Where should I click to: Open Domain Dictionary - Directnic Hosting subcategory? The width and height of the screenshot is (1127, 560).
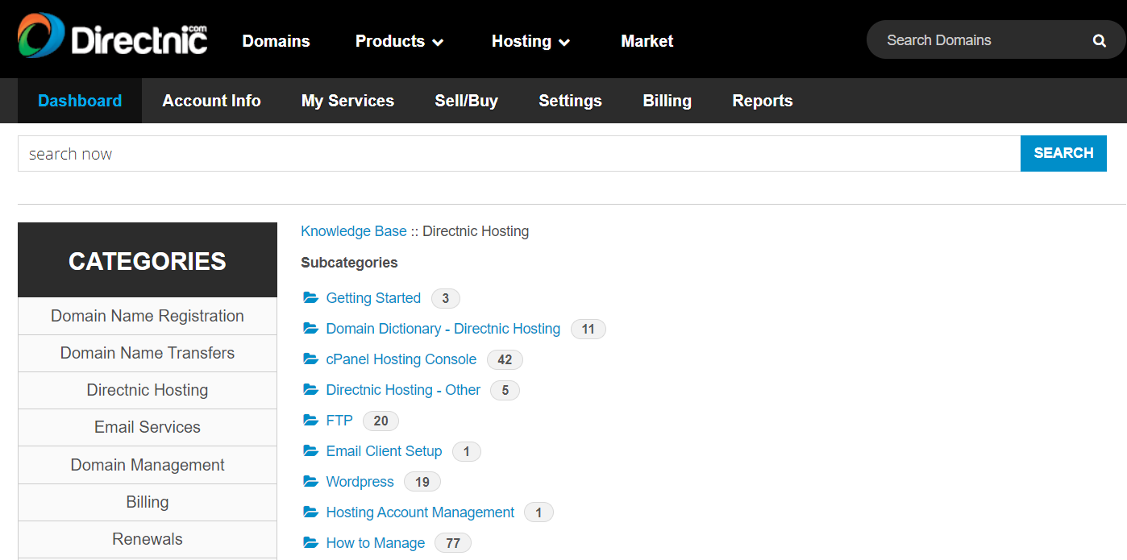(x=443, y=329)
